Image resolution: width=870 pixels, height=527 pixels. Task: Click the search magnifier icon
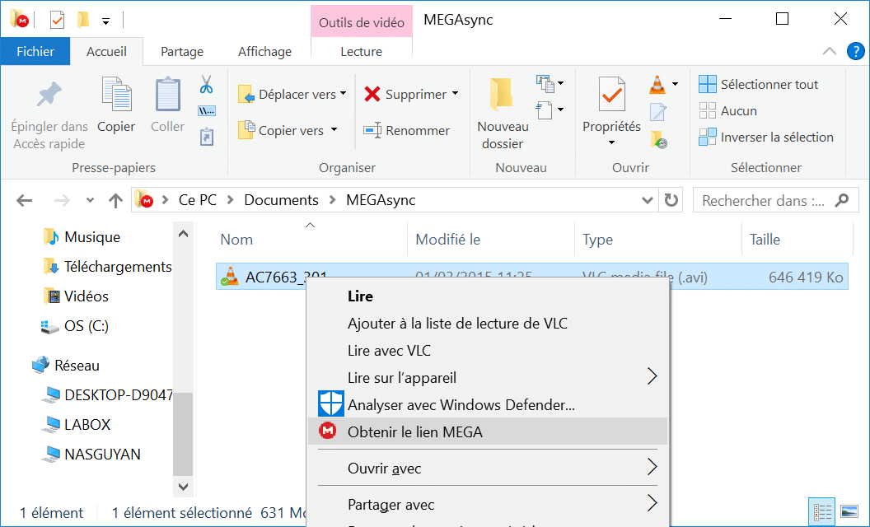pyautogui.click(x=842, y=200)
